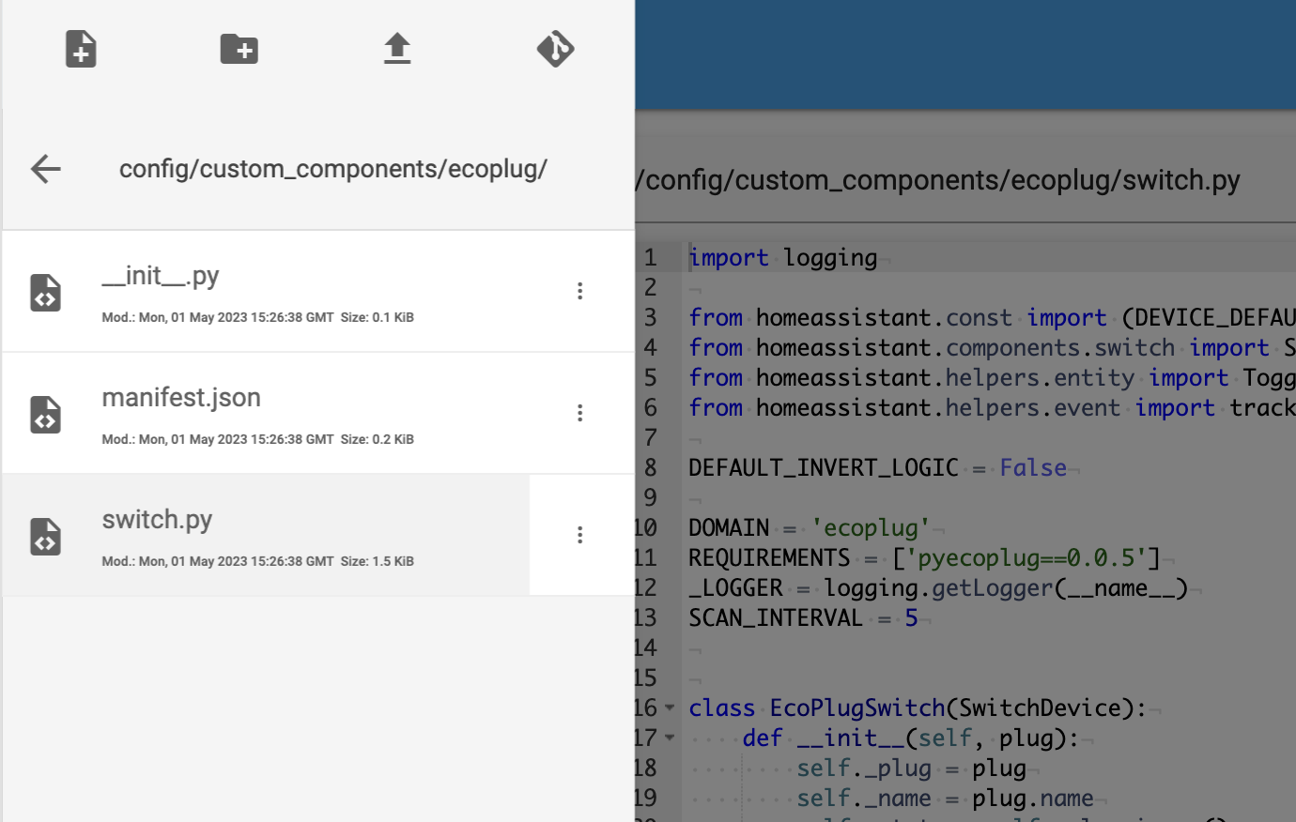
Task: Open the three-dot menu for manifest.json
Action: [x=579, y=413]
